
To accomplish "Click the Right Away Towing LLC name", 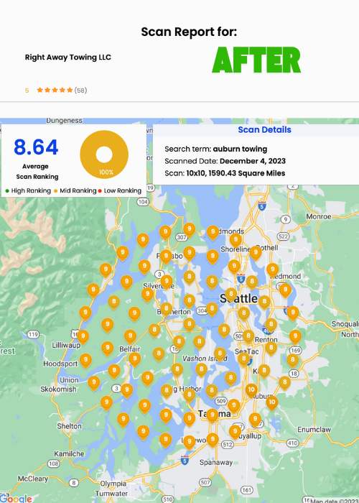I will click(68, 57).
